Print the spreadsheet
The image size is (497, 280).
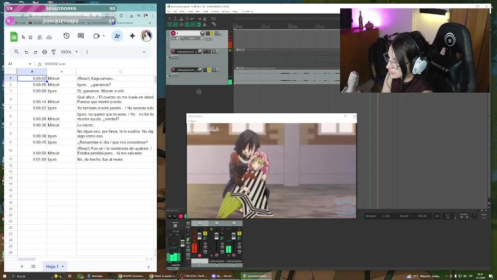click(45, 52)
